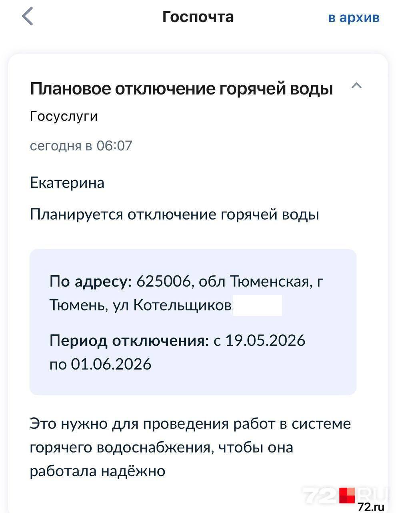Click the end date "01.06.2026"
Viewport: 396px width, 513px height.
(111, 364)
